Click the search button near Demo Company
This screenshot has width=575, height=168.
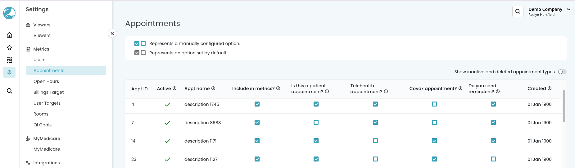(x=518, y=11)
